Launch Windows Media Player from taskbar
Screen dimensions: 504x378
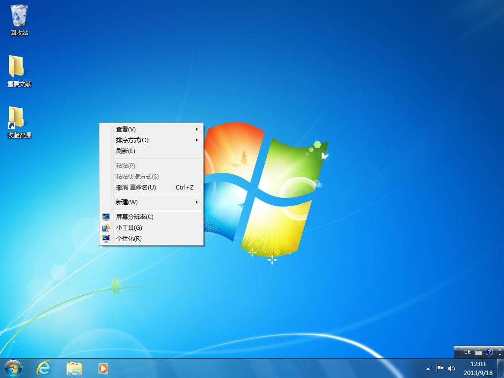click(103, 368)
